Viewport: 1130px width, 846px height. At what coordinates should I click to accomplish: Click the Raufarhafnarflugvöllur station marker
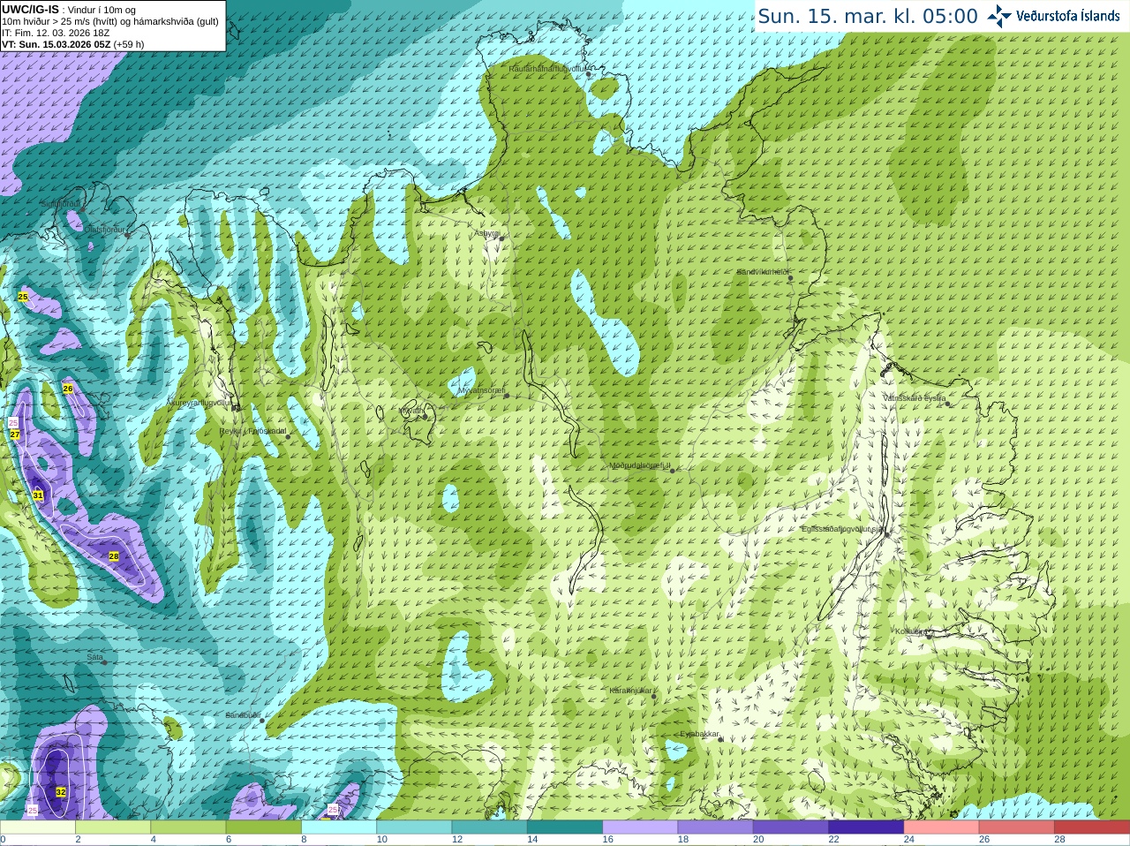tap(589, 74)
